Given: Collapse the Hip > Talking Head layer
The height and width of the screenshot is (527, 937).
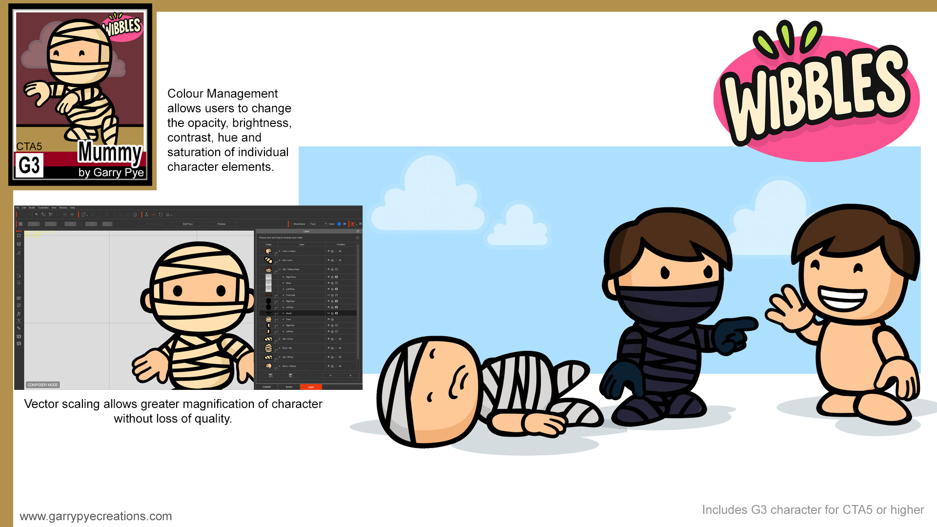Looking at the screenshot, I should (280, 269).
